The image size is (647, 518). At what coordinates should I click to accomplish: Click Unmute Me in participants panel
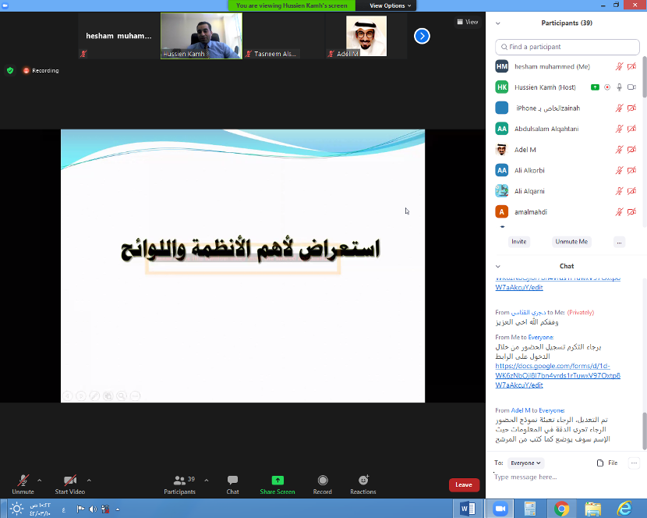(571, 242)
